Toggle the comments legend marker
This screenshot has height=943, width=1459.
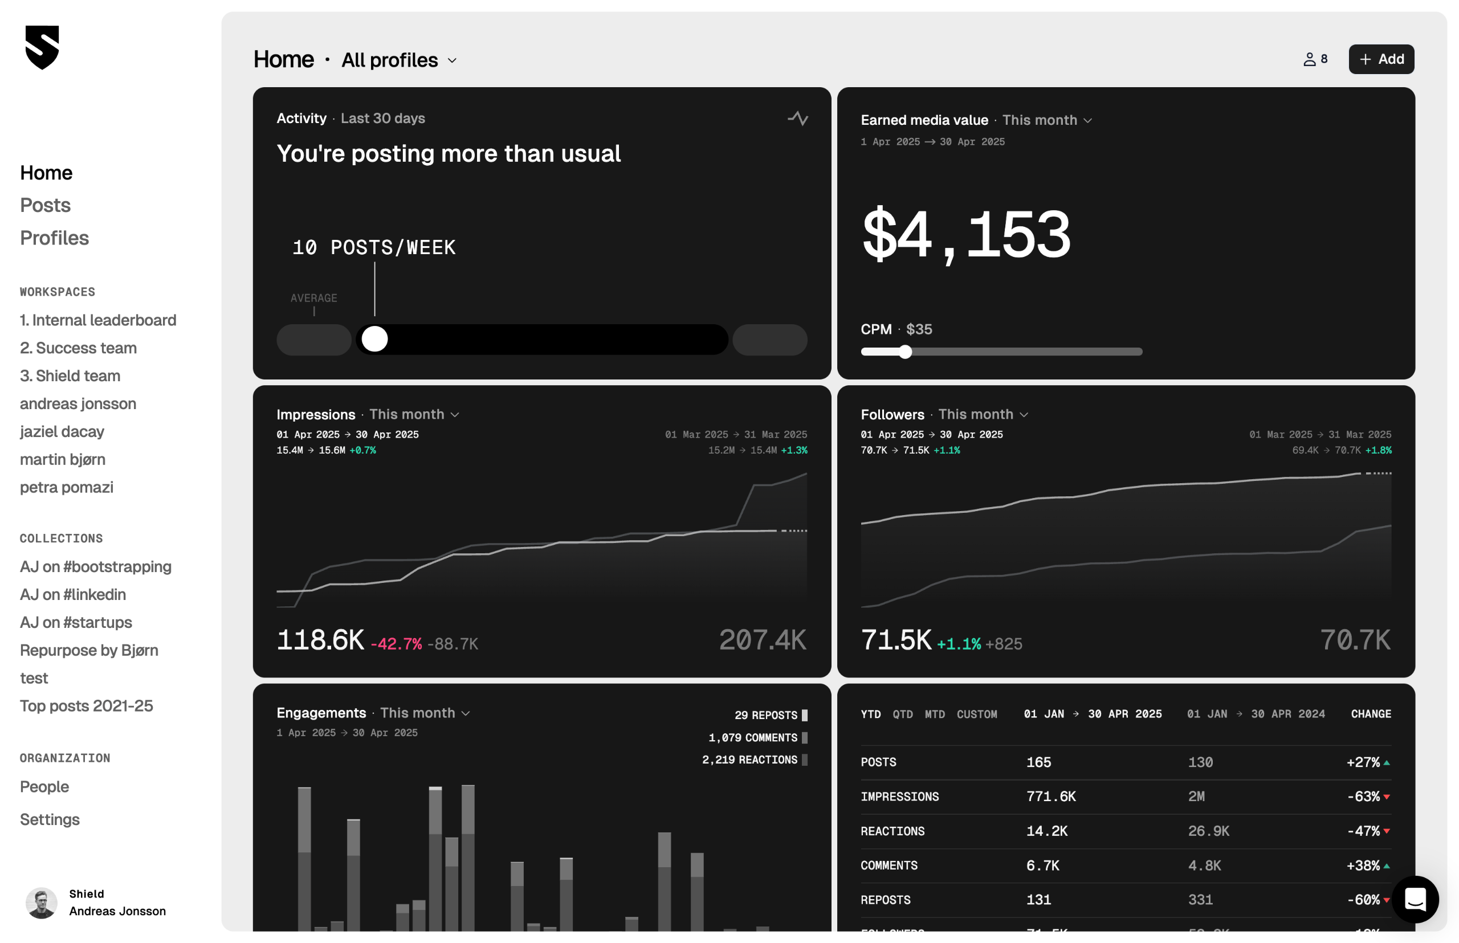[x=804, y=737]
